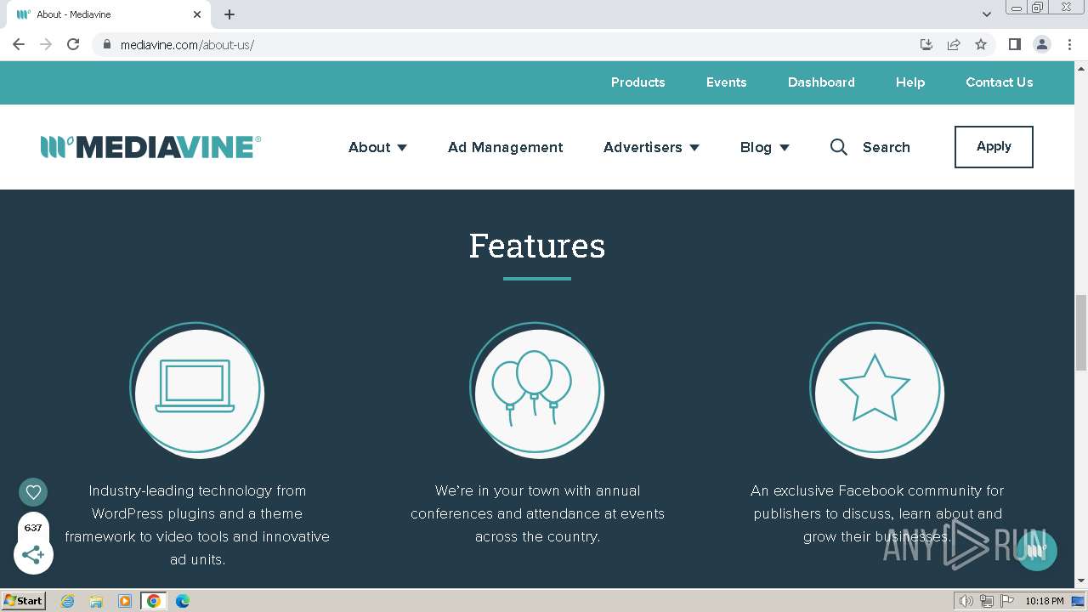Open File Explorer from the taskbar
Viewport: 1088px width, 612px height.
(x=96, y=601)
